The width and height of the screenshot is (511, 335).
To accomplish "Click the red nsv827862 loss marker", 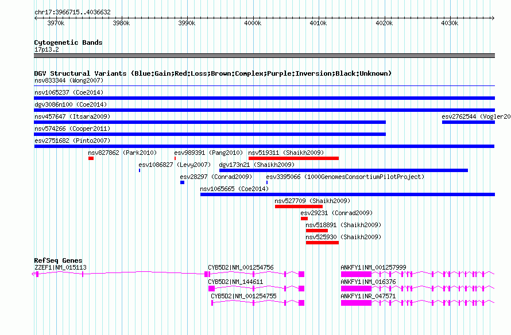I will [91, 158].
